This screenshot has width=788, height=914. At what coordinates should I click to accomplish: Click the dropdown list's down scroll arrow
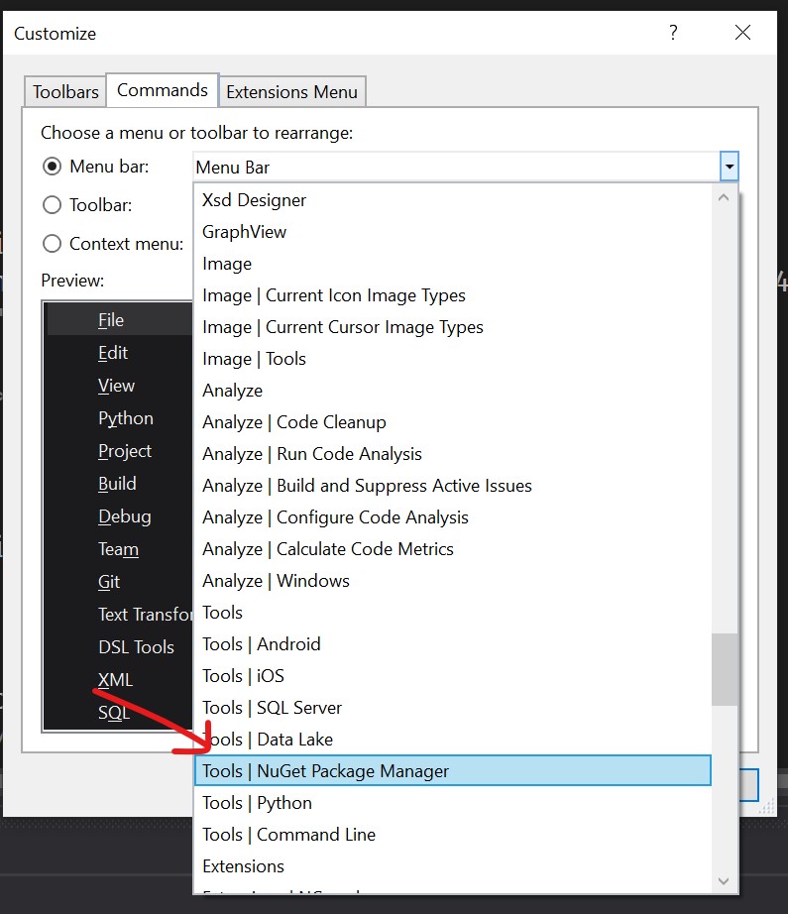pos(724,881)
